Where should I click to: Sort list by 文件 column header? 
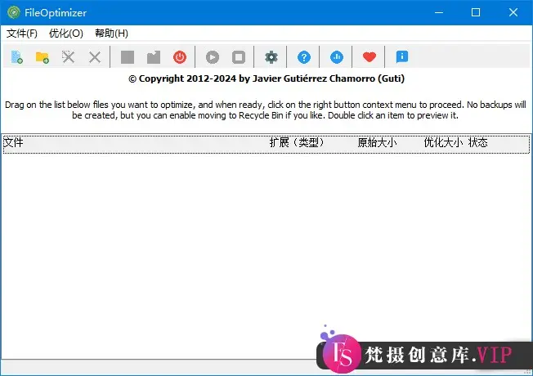[14, 142]
